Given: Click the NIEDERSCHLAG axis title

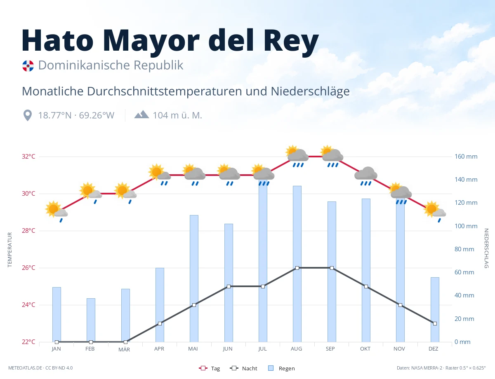Looking at the screenshot, I should click(486, 248).
